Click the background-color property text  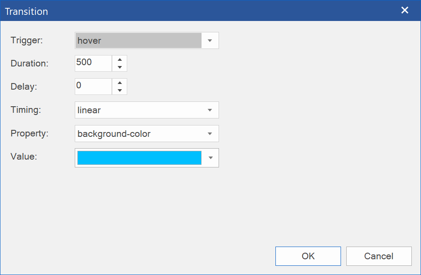pos(115,134)
